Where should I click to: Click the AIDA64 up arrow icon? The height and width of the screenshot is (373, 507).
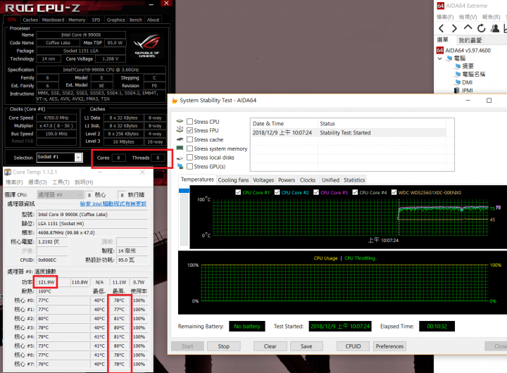[468, 27]
